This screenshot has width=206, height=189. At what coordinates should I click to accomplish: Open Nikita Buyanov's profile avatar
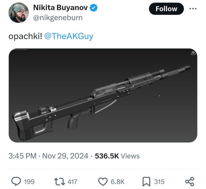tap(19, 13)
